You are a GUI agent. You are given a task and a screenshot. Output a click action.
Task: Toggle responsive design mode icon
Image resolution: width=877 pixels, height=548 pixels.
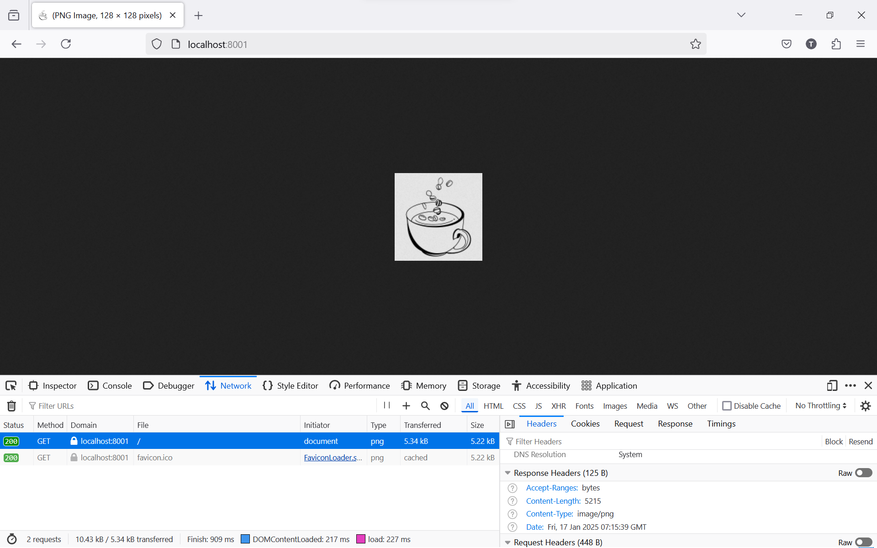point(832,386)
